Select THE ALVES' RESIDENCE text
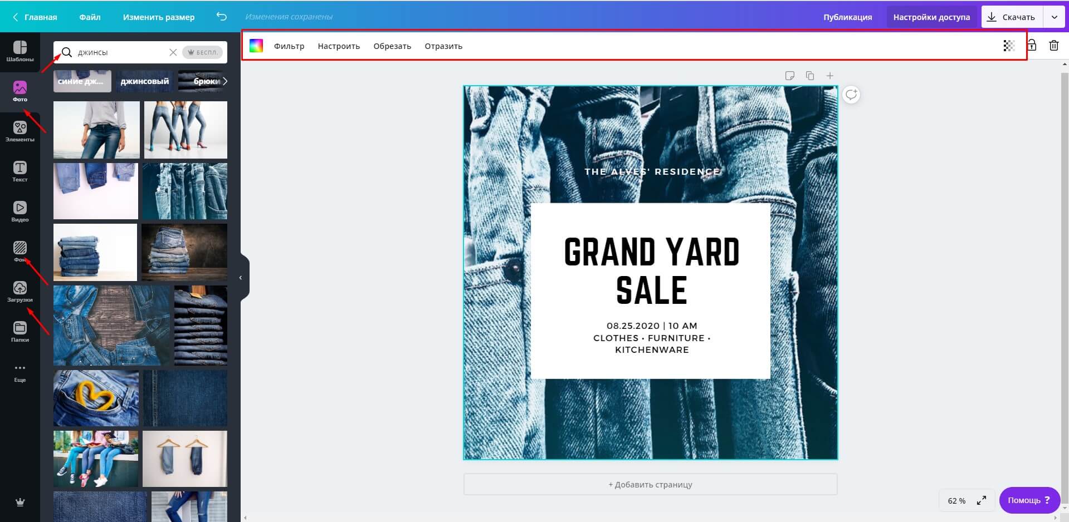This screenshot has width=1069, height=522. pos(652,171)
